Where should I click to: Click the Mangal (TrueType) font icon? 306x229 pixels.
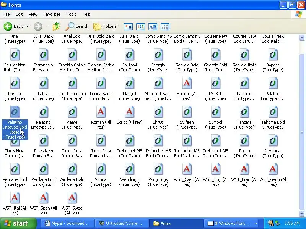click(129, 83)
